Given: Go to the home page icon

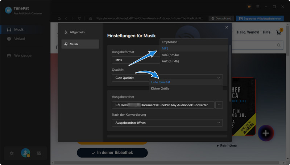Looking at the screenshot, I should [59, 18].
